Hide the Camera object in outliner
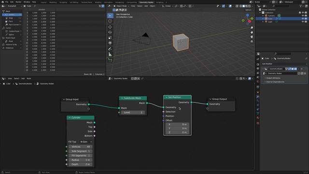309x174 pixels. [303, 15]
